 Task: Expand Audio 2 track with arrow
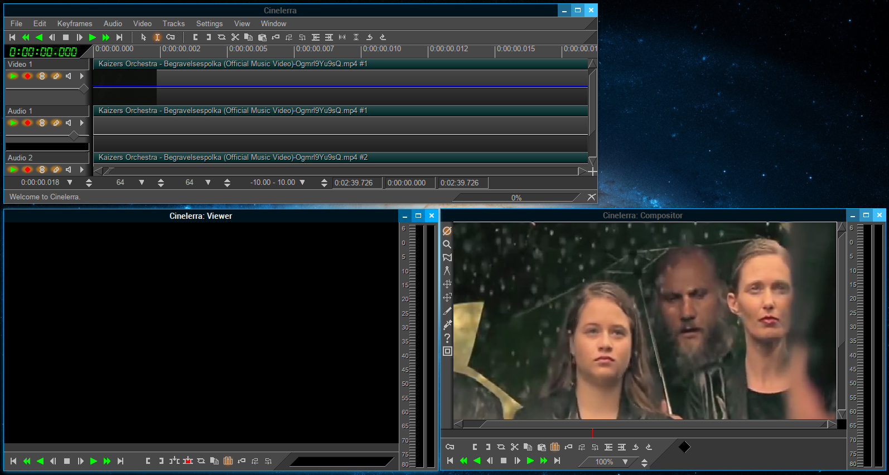tap(82, 169)
